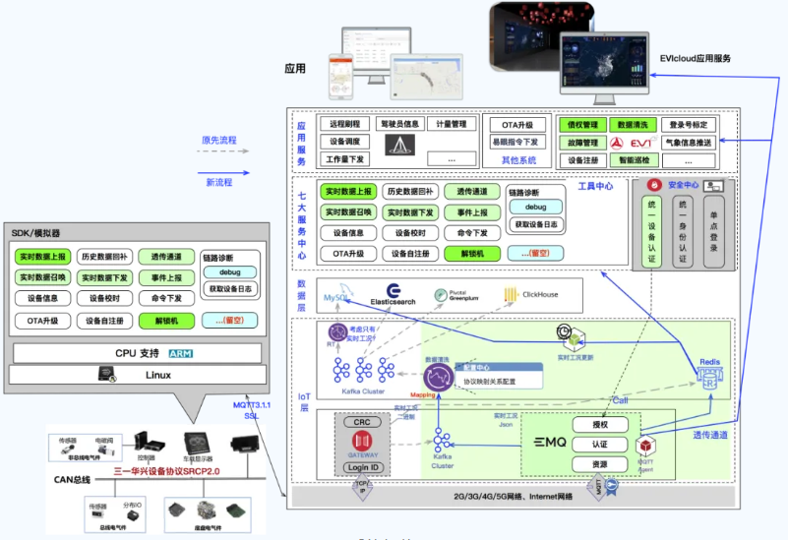Click the 认证 box beside EMQ
The width and height of the screenshot is (788, 540).
coord(599,445)
